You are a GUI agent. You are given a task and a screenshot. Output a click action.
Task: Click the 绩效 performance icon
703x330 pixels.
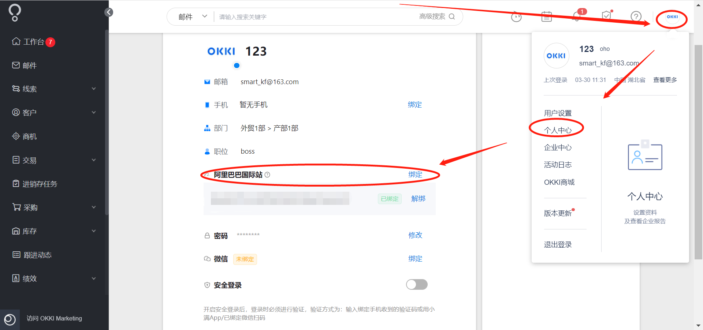pos(16,278)
